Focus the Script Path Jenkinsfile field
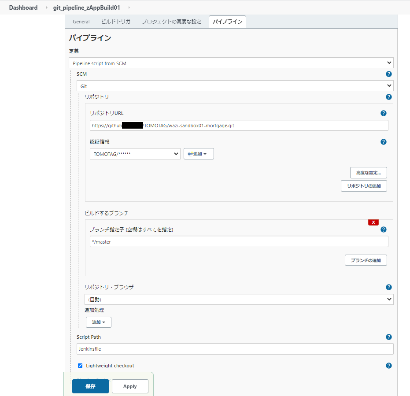This screenshot has width=410, height=396. (x=235, y=349)
